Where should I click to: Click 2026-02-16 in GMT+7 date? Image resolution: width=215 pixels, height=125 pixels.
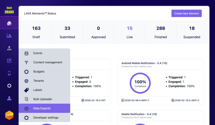(187, 100)
